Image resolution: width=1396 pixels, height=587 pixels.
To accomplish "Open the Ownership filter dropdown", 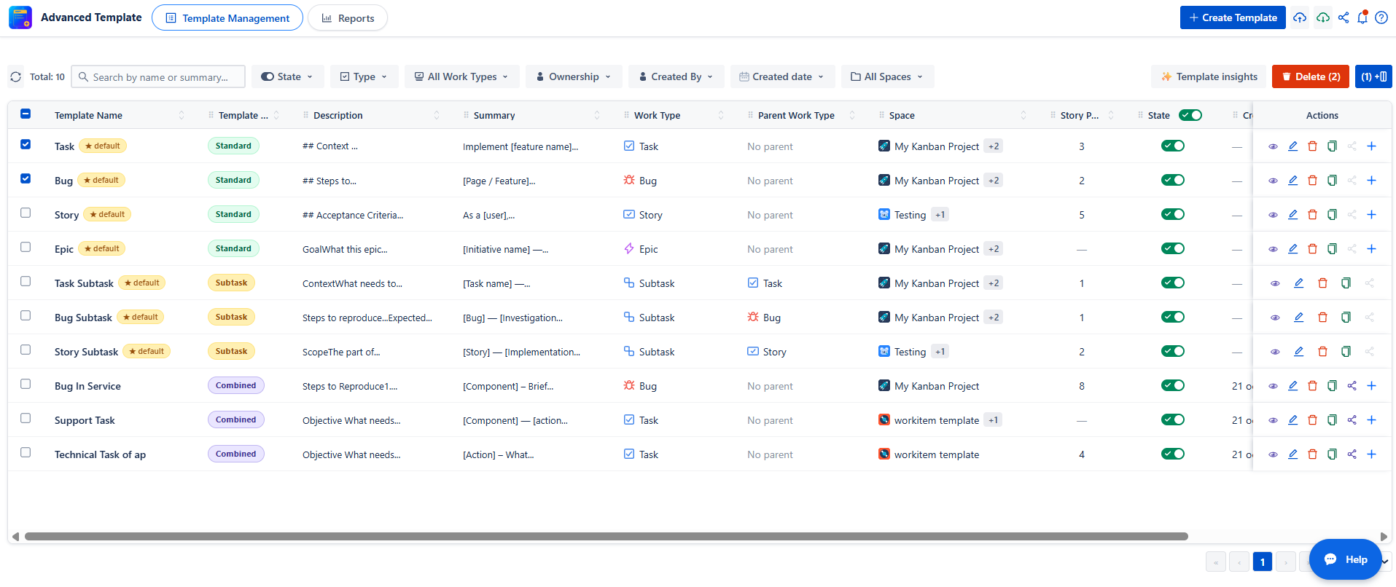I will 574,76.
